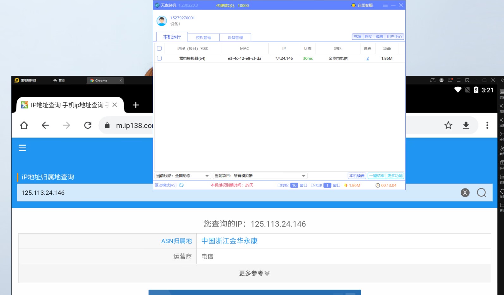
Task: Bookmark this page with star icon
Action: (448, 126)
